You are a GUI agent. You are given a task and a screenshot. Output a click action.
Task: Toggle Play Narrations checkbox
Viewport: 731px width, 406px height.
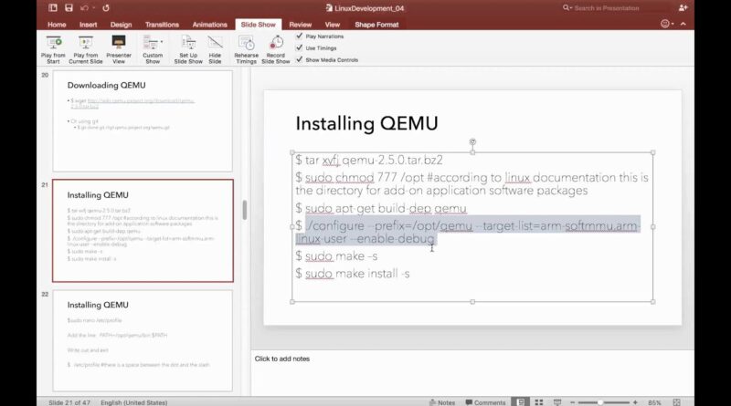(x=300, y=36)
